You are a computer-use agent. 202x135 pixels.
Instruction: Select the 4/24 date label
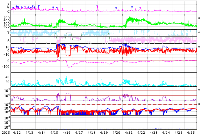tap(166, 133)
